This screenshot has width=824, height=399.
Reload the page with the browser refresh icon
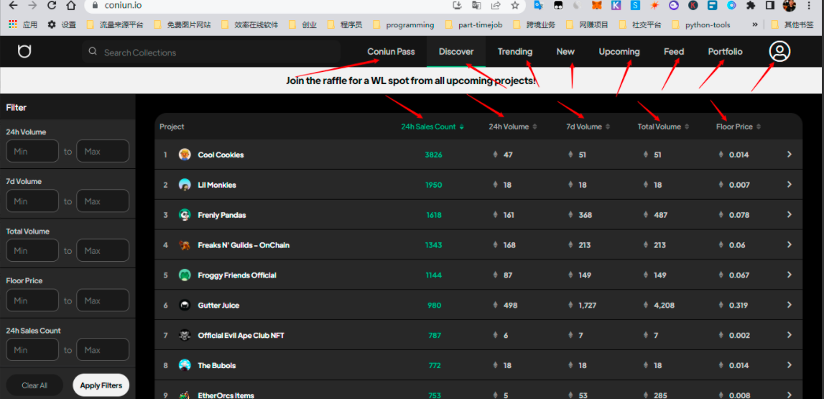pyautogui.click(x=52, y=6)
